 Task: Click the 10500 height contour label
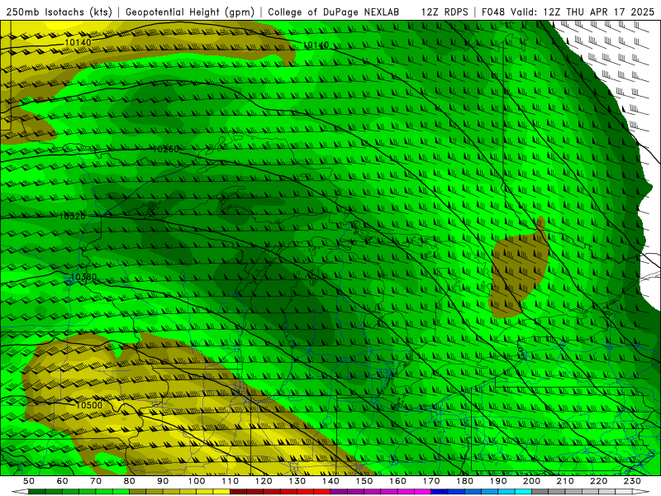(x=89, y=405)
